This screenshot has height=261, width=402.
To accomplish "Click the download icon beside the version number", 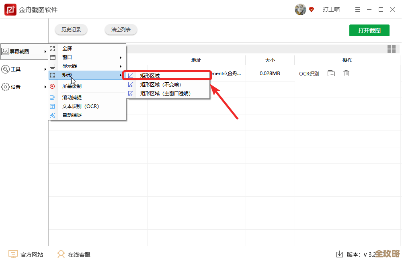I will tap(340, 254).
